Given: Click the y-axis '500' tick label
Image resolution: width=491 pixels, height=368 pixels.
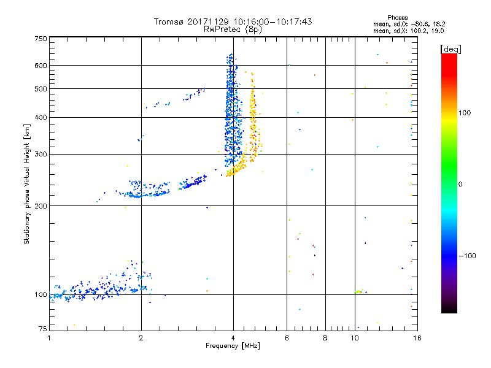Looking at the screenshot, I should pos(41,89).
